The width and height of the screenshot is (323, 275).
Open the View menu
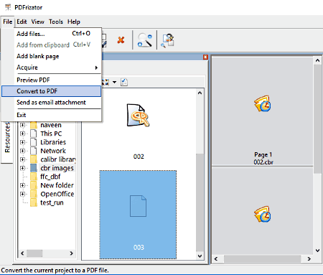38,22
